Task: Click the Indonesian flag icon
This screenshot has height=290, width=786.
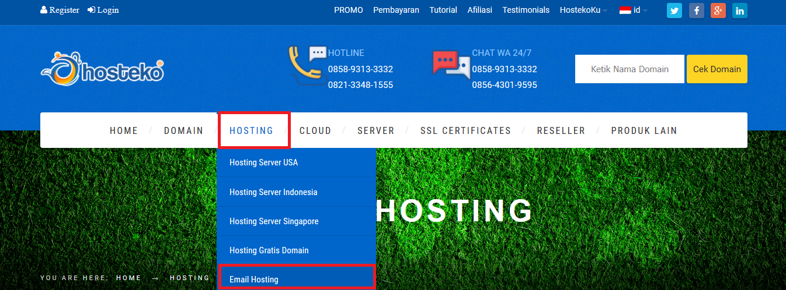Action: point(625,10)
